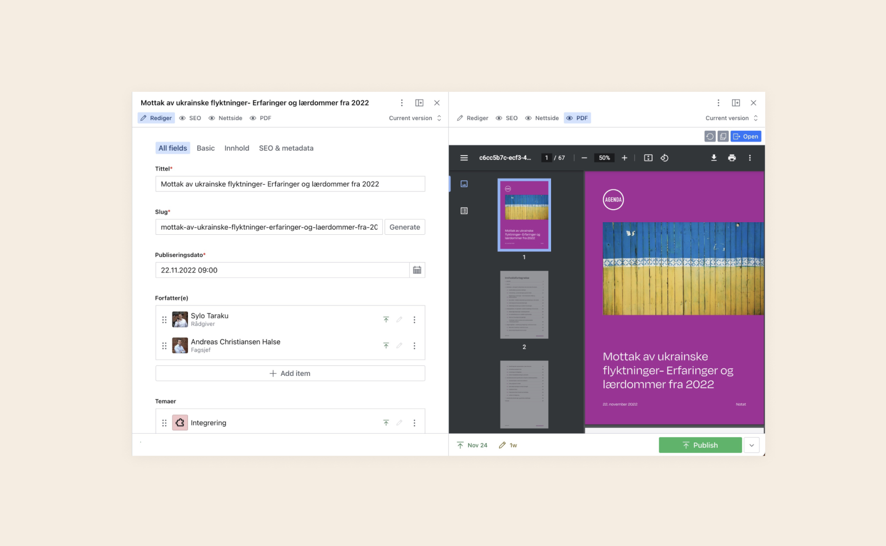Open the right pane's three-dot document menu
886x546 pixels.
pos(718,103)
